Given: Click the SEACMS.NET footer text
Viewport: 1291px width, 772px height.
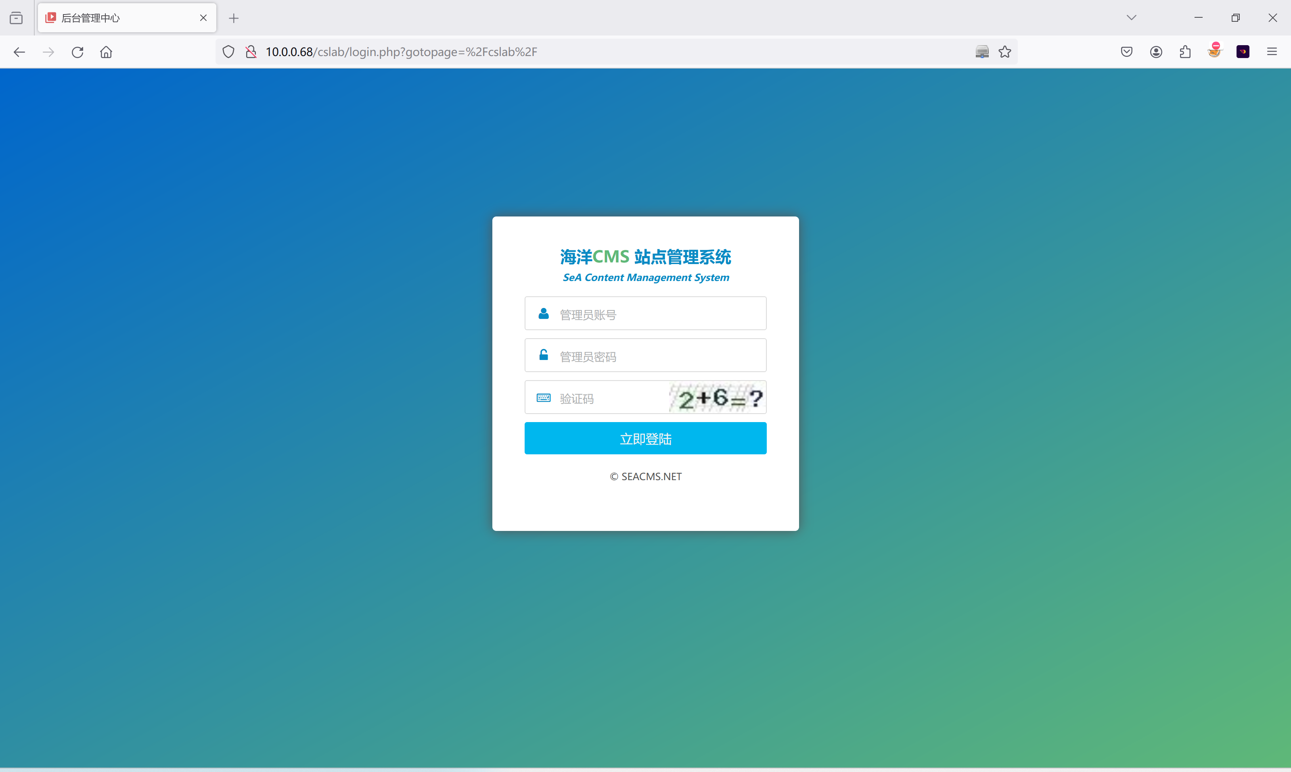Looking at the screenshot, I should 645,476.
